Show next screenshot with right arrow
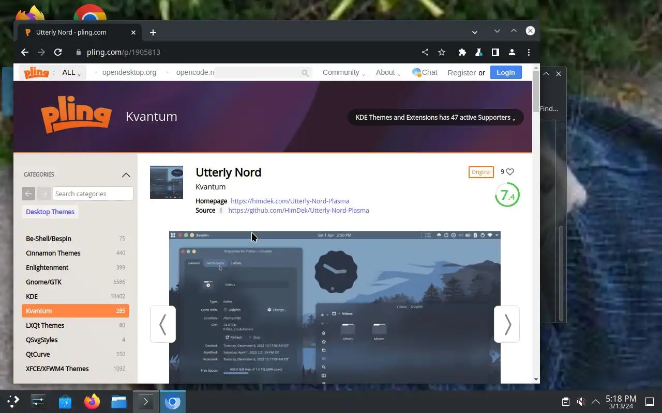 tap(507, 324)
